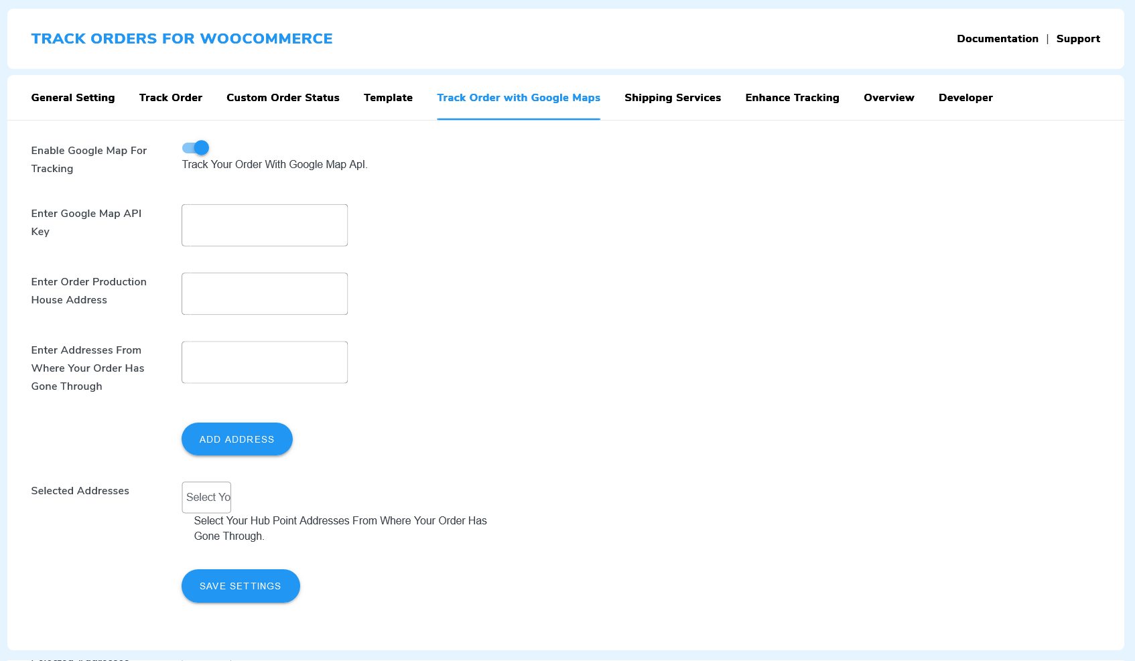Toggle Enable Google Map For Tracking switch
Image resolution: width=1135 pixels, height=661 pixels.
[x=196, y=147]
